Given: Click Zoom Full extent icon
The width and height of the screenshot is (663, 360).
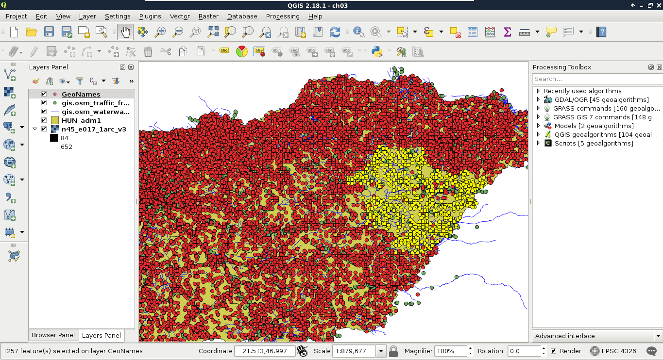Looking at the screenshot, I should tap(213, 32).
